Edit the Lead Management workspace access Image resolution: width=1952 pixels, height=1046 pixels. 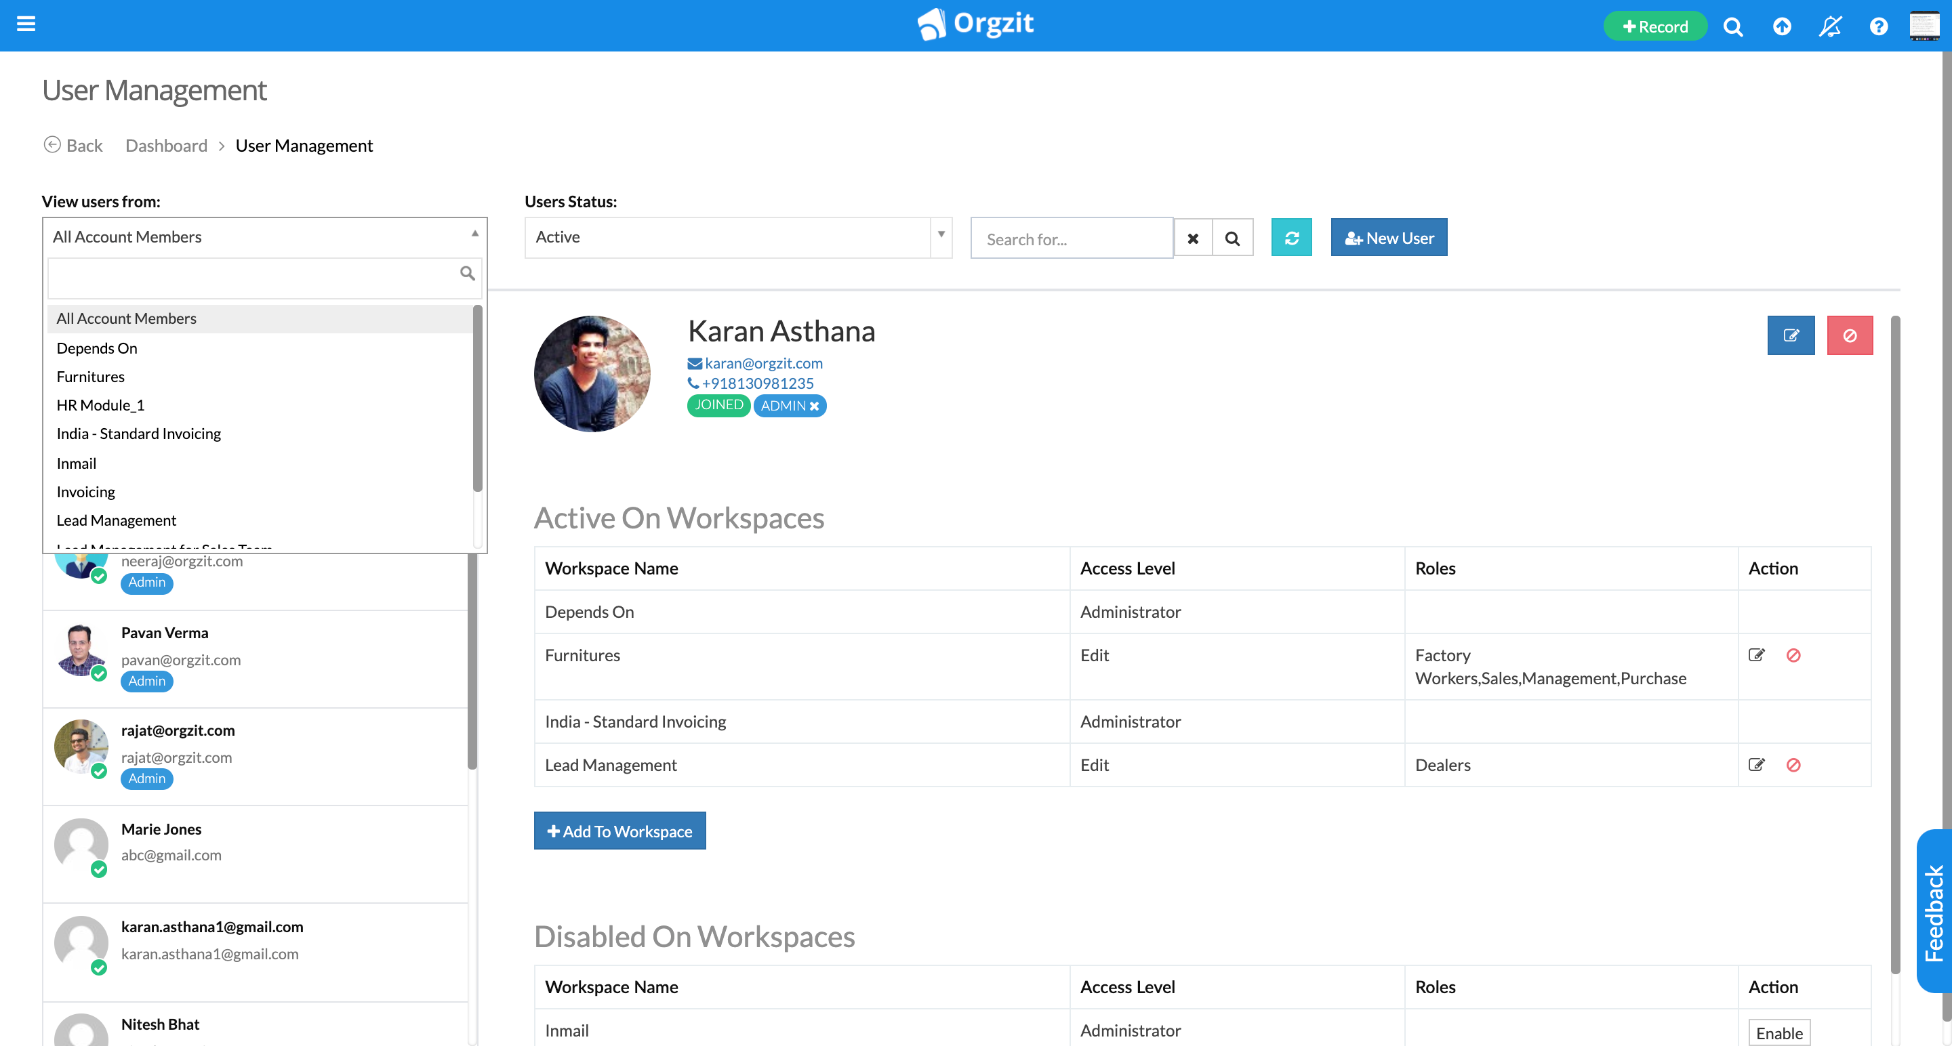pyautogui.click(x=1757, y=765)
